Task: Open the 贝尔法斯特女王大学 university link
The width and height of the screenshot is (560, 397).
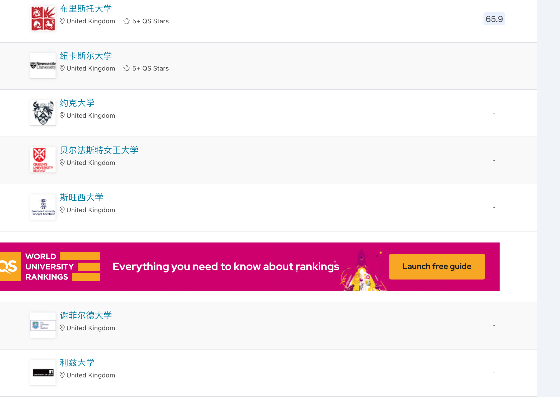Action: tap(99, 150)
